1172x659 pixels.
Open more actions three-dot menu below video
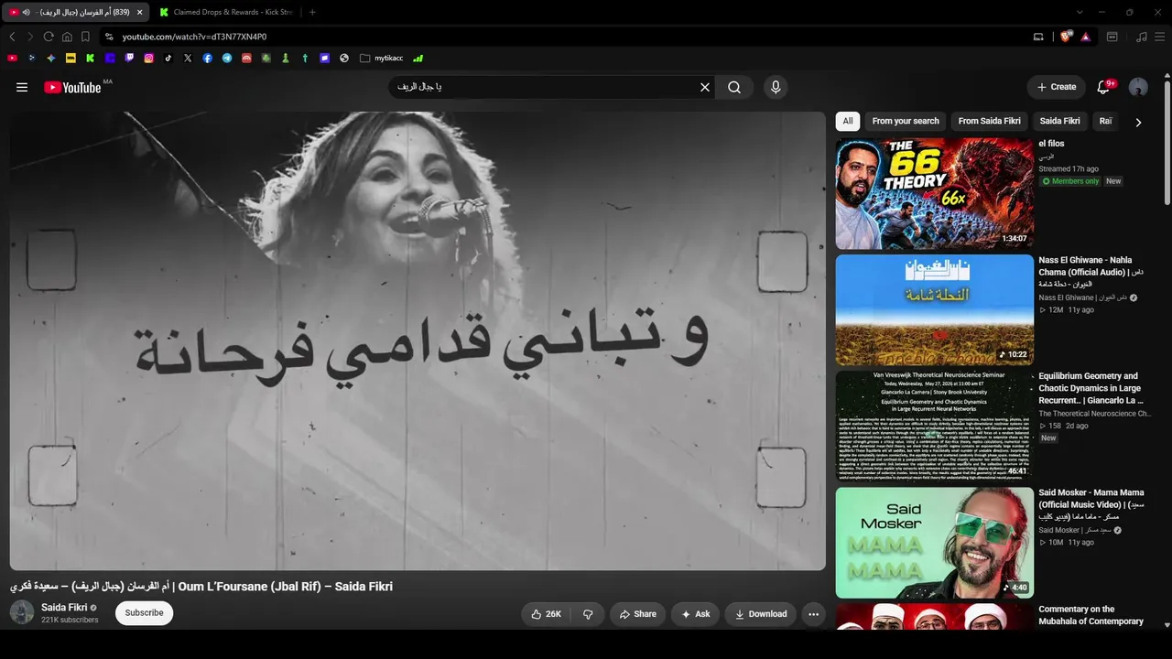coord(813,614)
